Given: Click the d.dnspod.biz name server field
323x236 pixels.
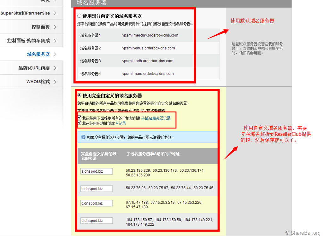Looking at the screenshot, I should (x=96, y=221).
